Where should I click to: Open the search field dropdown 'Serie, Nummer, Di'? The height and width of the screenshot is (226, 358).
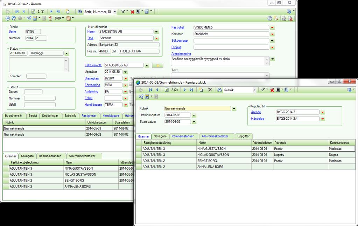[115, 12]
